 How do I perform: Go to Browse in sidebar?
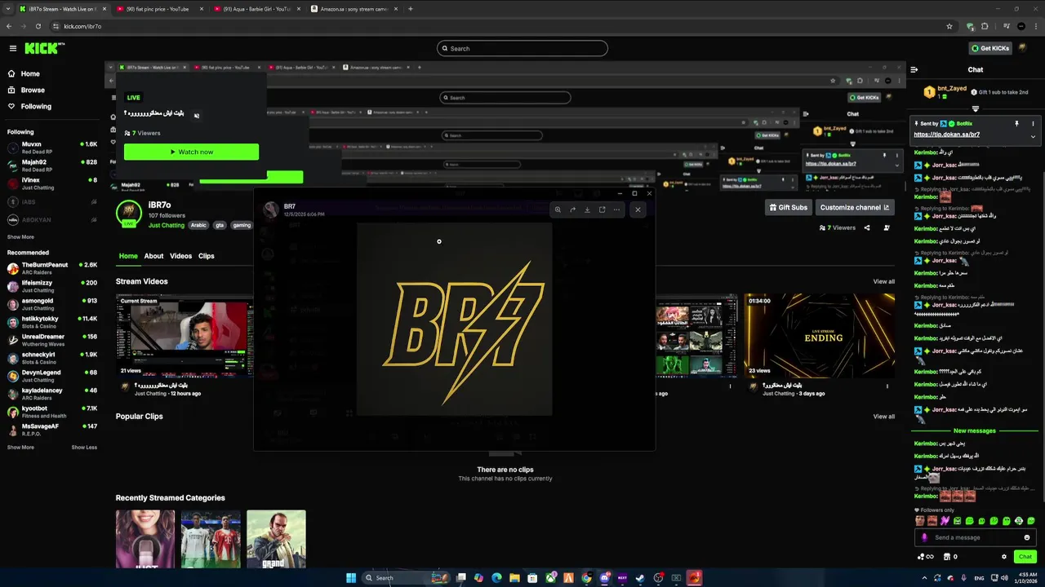pos(33,90)
